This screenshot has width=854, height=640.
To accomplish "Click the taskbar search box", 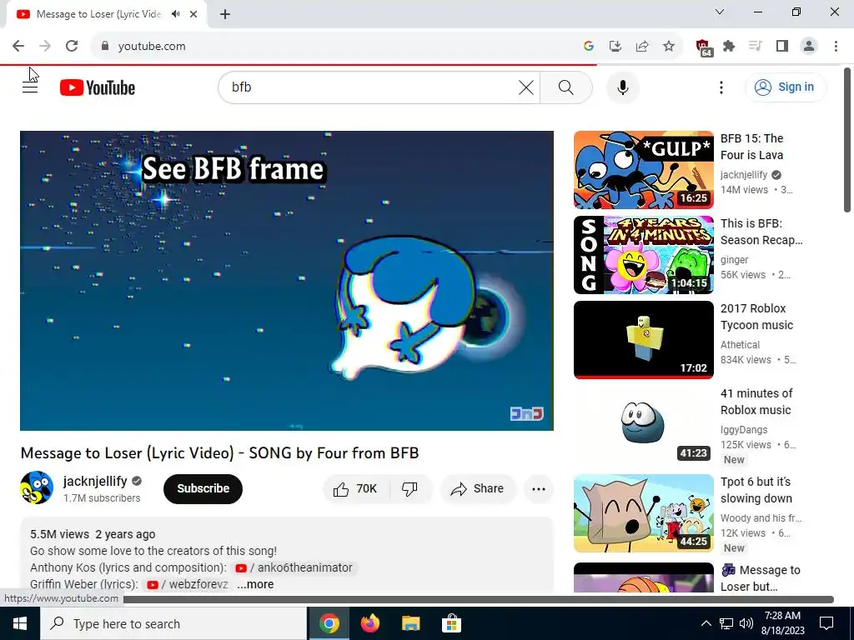I will 173,623.
